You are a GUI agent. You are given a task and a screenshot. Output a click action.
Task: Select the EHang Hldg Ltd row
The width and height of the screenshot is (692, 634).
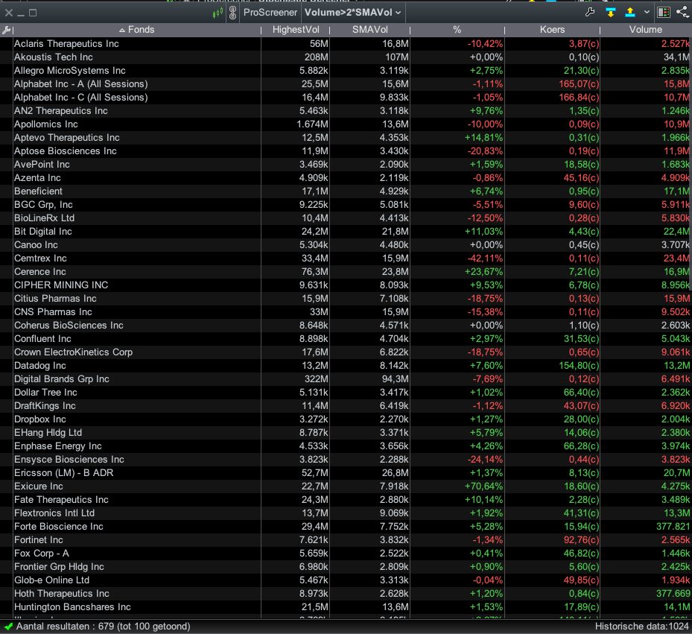[x=346, y=433]
